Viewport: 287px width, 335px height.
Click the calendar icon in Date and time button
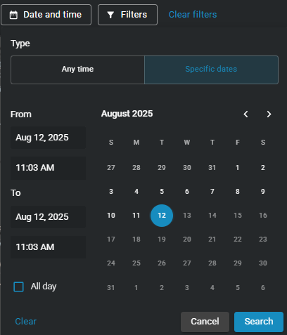[13, 15]
